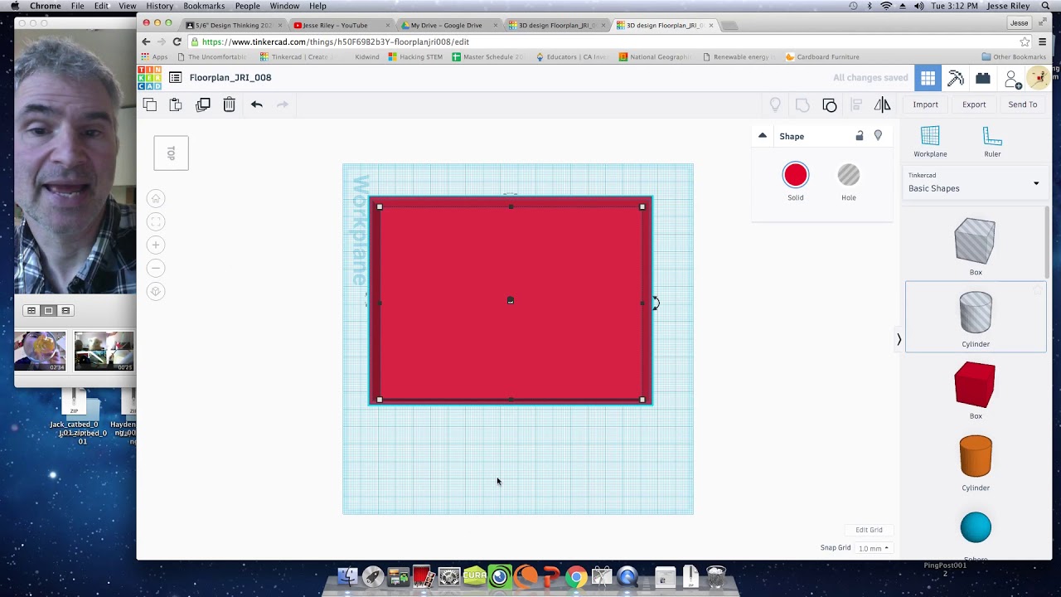Open the Chrome History menu
The height and width of the screenshot is (597, 1061).
[x=159, y=6]
